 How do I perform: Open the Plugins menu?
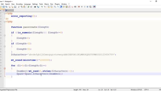[57, 4]
